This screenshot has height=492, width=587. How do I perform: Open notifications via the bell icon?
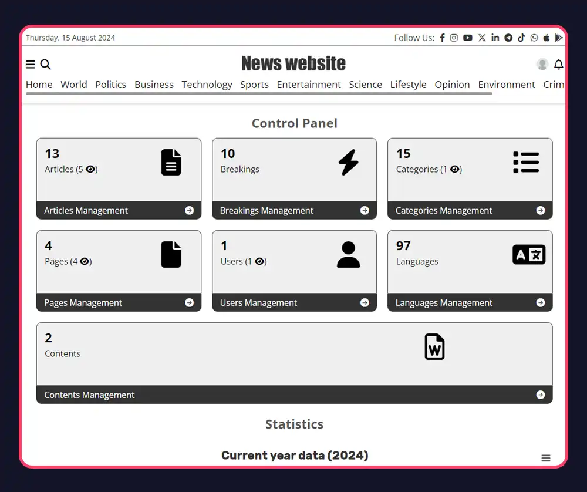(559, 65)
